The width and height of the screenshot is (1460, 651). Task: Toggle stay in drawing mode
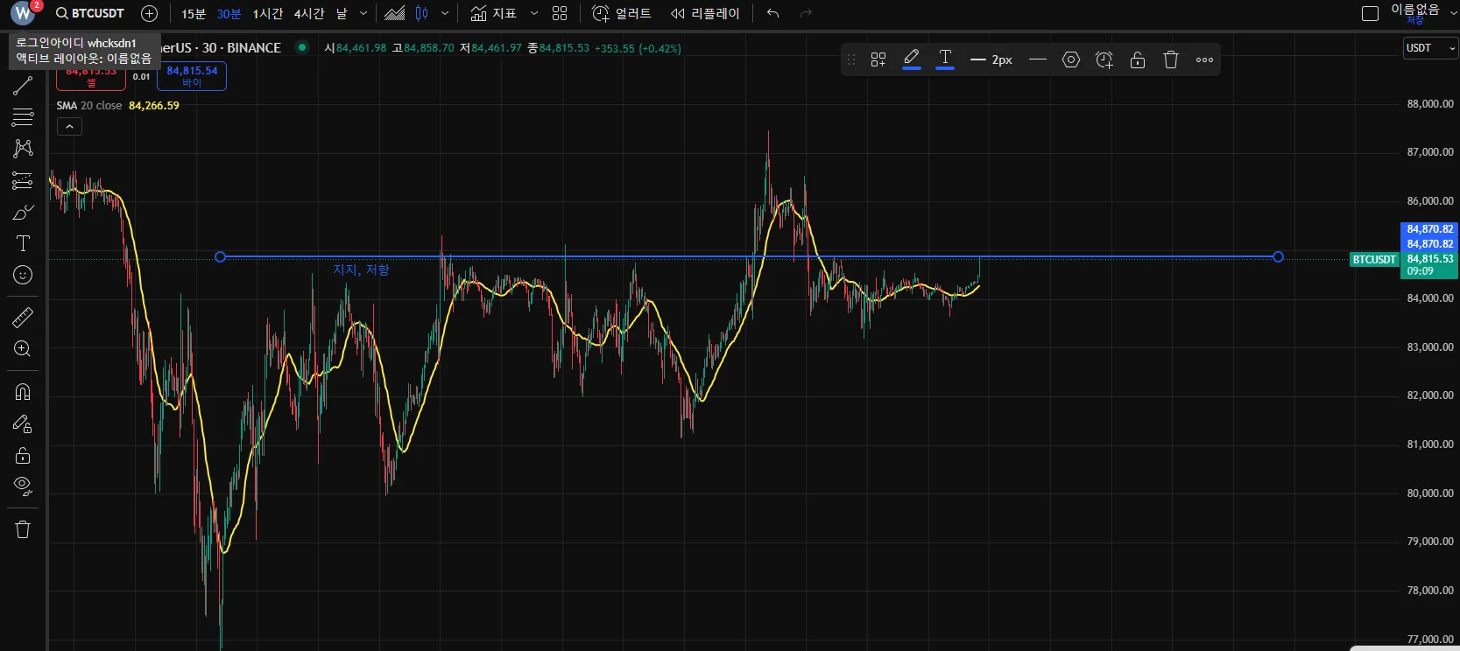(x=23, y=424)
